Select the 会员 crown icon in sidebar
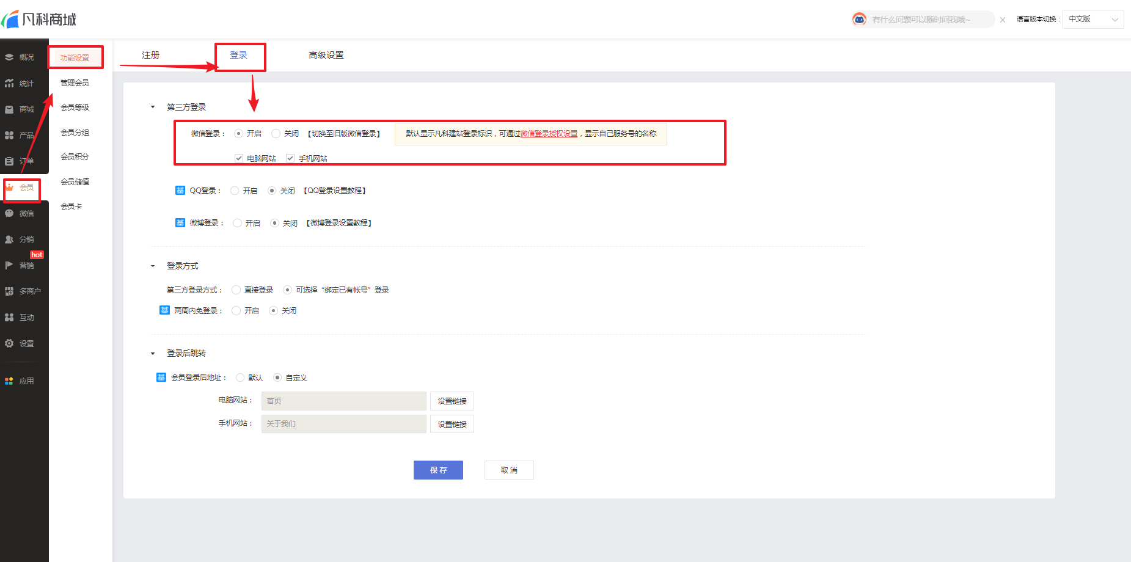 pos(9,187)
